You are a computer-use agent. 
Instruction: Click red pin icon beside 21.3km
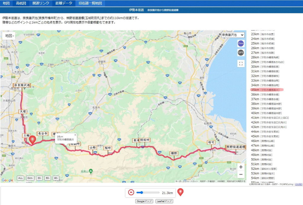click(180, 192)
